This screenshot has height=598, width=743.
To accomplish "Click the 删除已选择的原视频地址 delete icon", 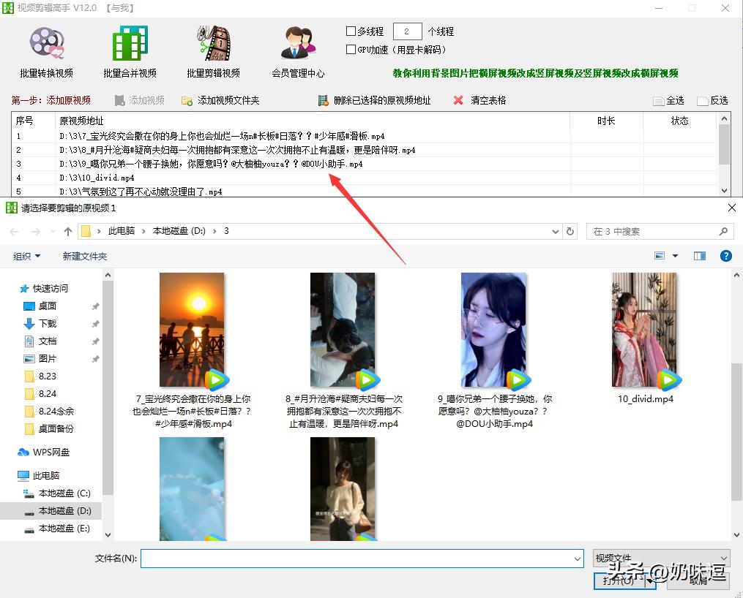I will [x=323, y=100].
